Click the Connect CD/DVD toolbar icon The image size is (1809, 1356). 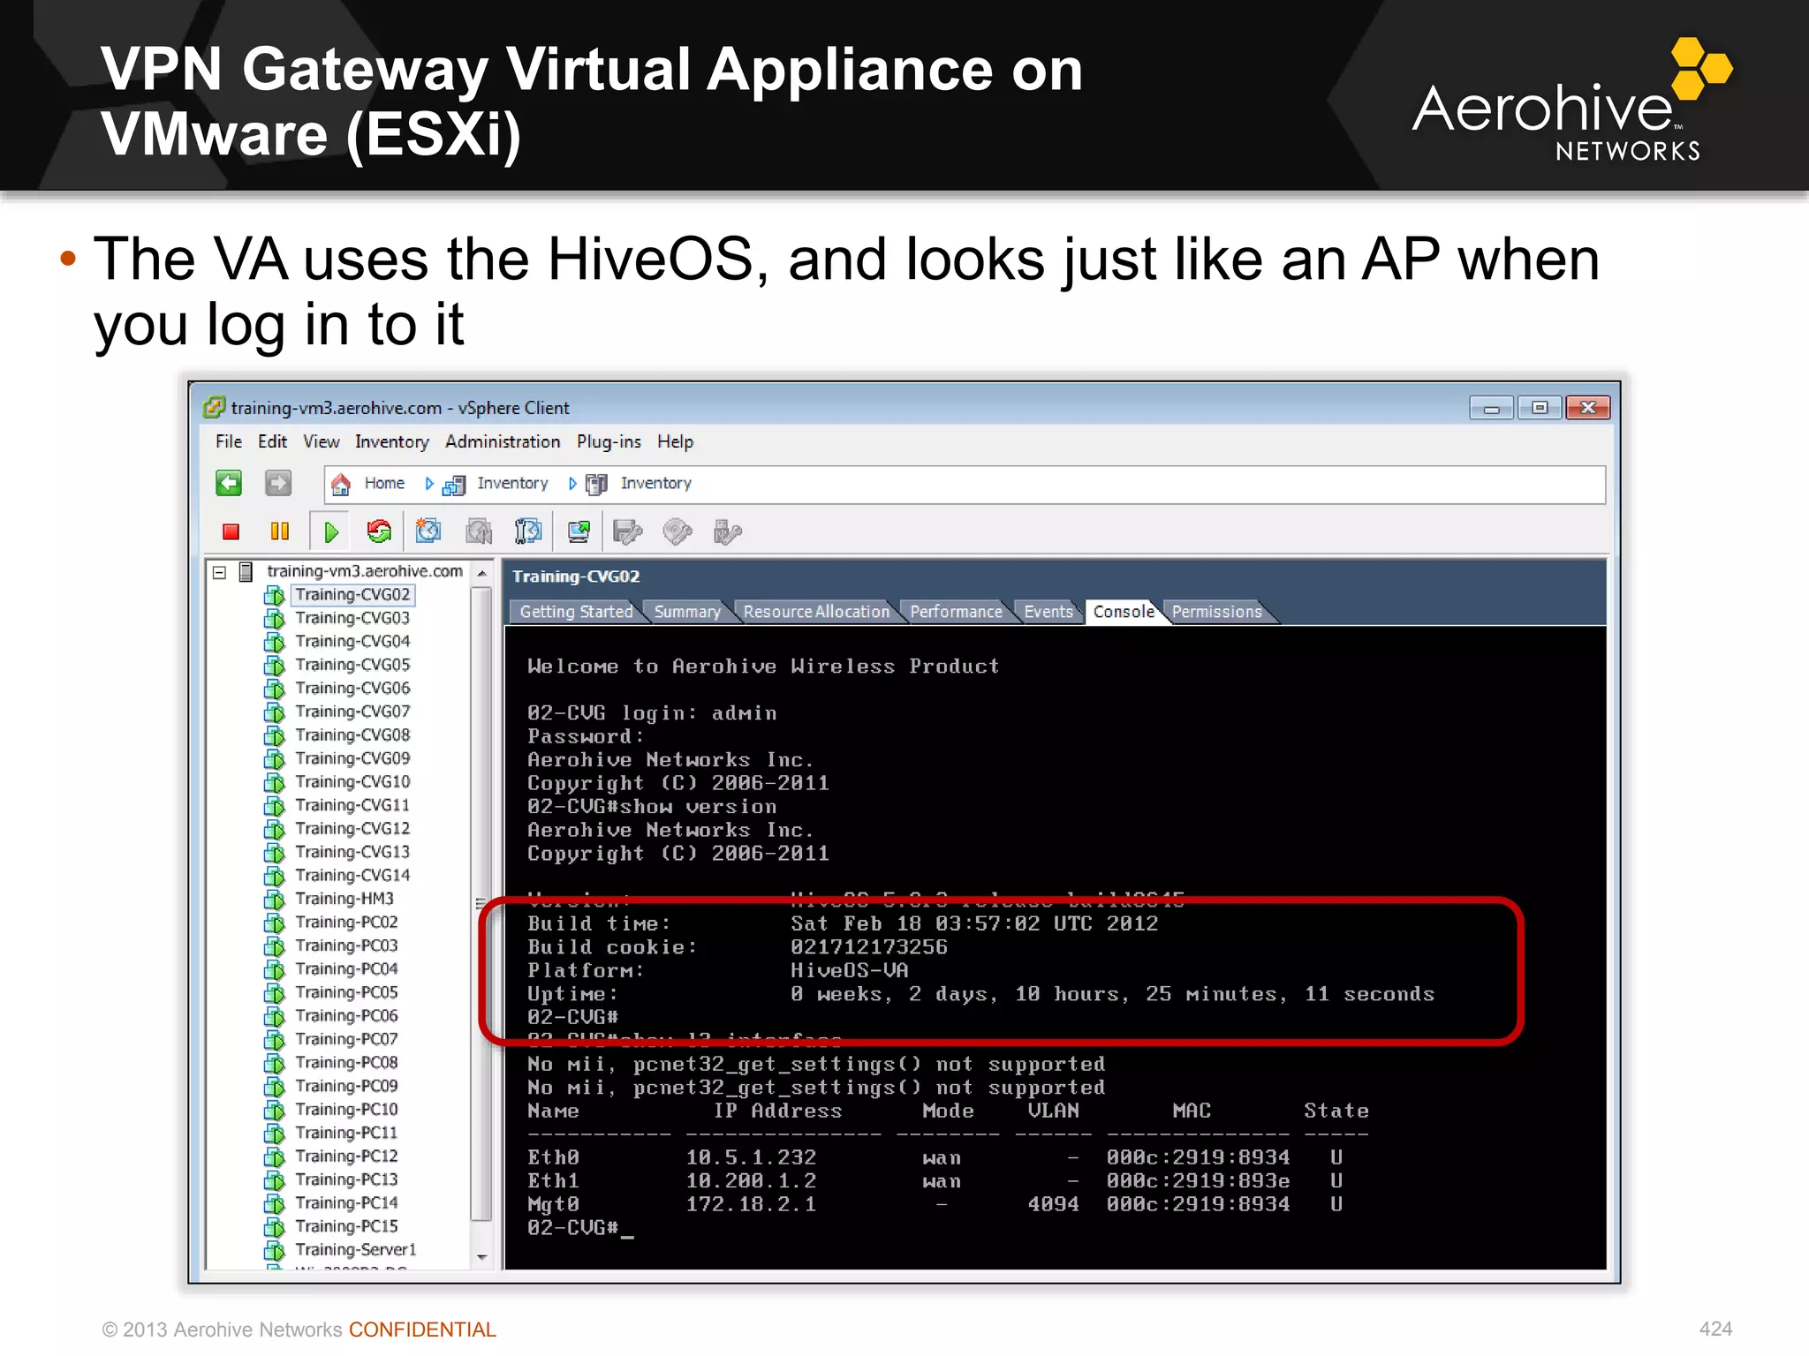click(677, 531)
